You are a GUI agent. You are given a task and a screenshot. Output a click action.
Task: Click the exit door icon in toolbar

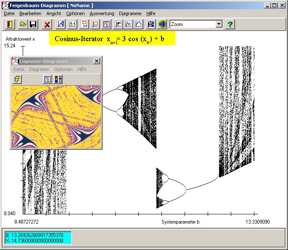tap(10, 24)
